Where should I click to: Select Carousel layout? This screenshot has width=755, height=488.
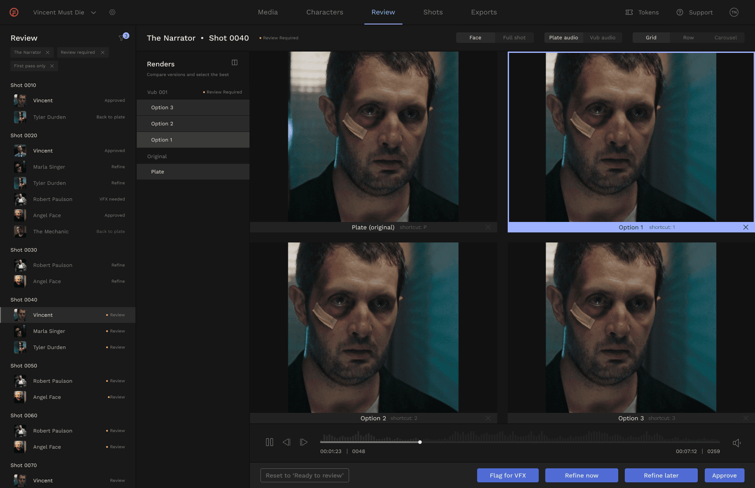tap(726, 38)
